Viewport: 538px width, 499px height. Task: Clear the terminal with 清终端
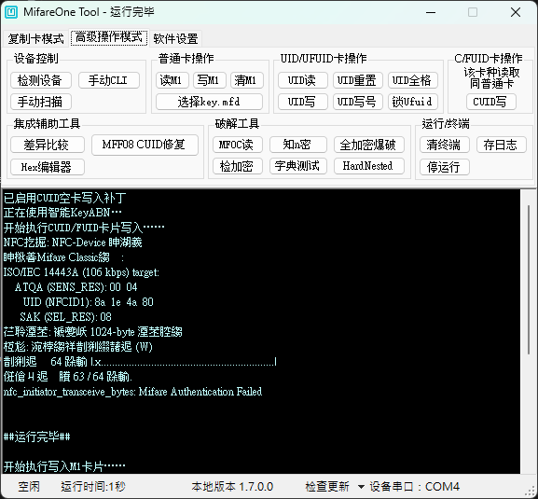point(444,145)
